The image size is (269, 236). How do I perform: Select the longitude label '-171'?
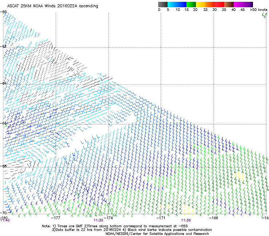[161, 218]
